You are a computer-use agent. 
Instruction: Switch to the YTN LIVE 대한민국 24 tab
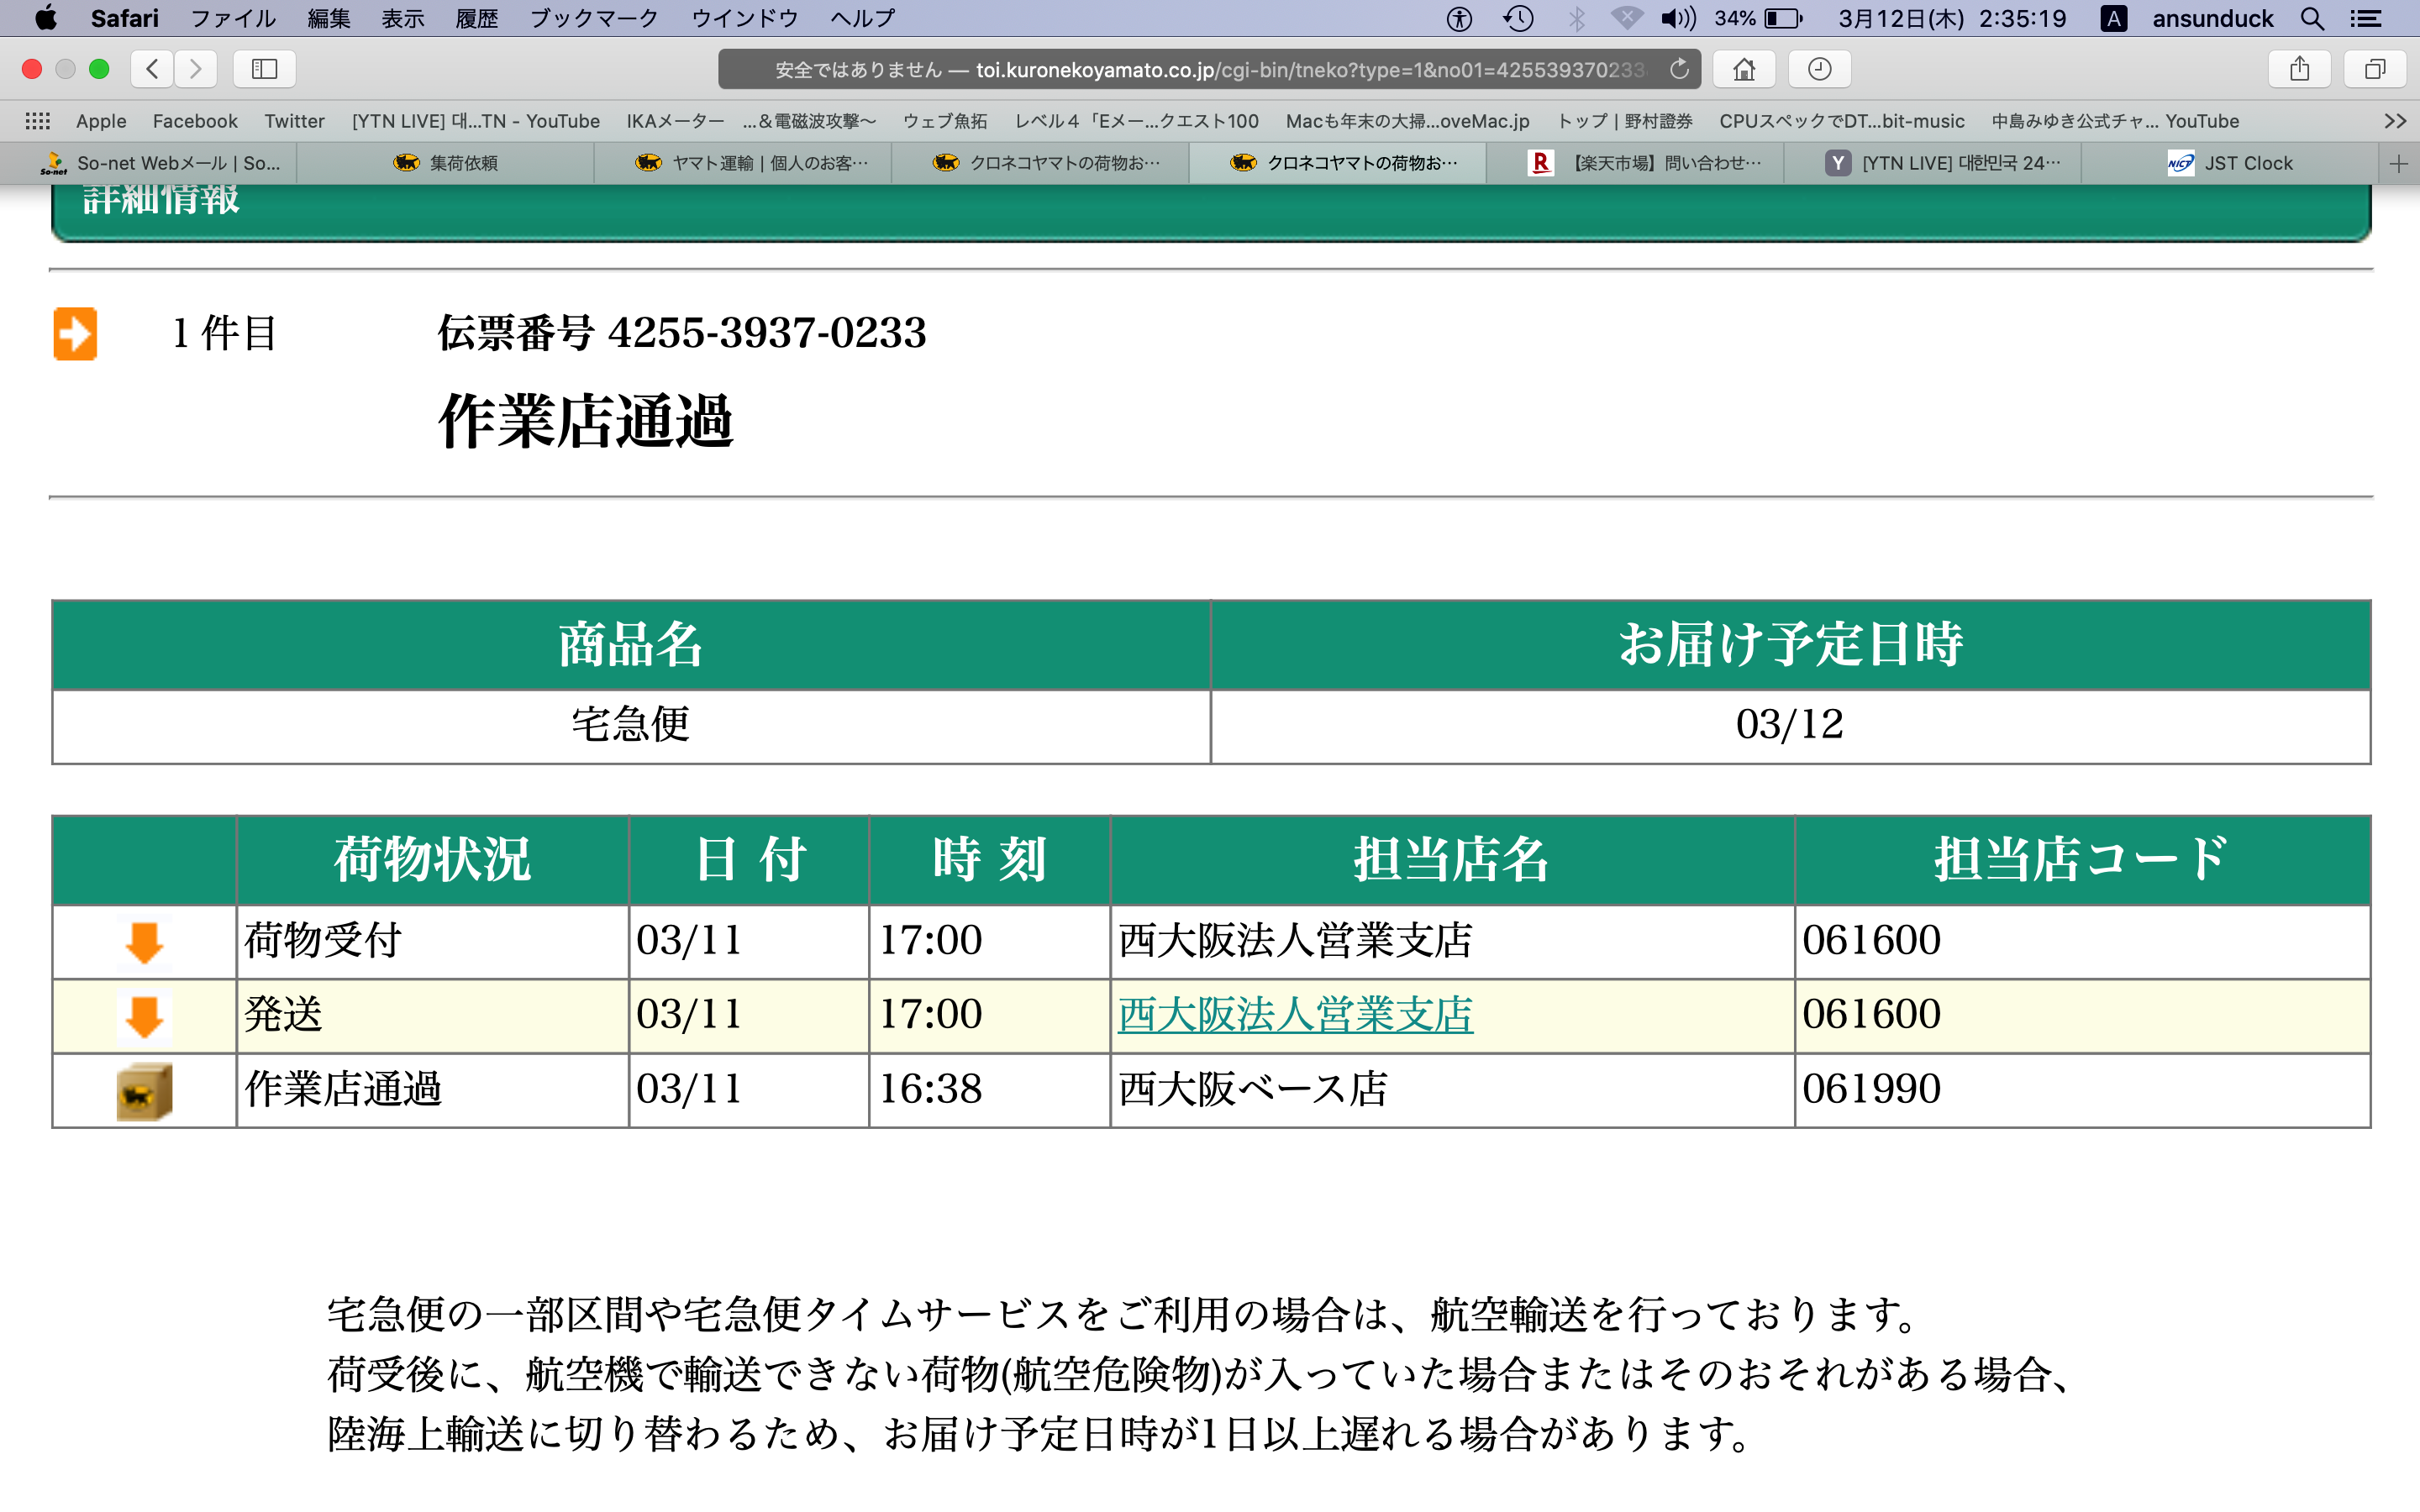click(1933, 163)
